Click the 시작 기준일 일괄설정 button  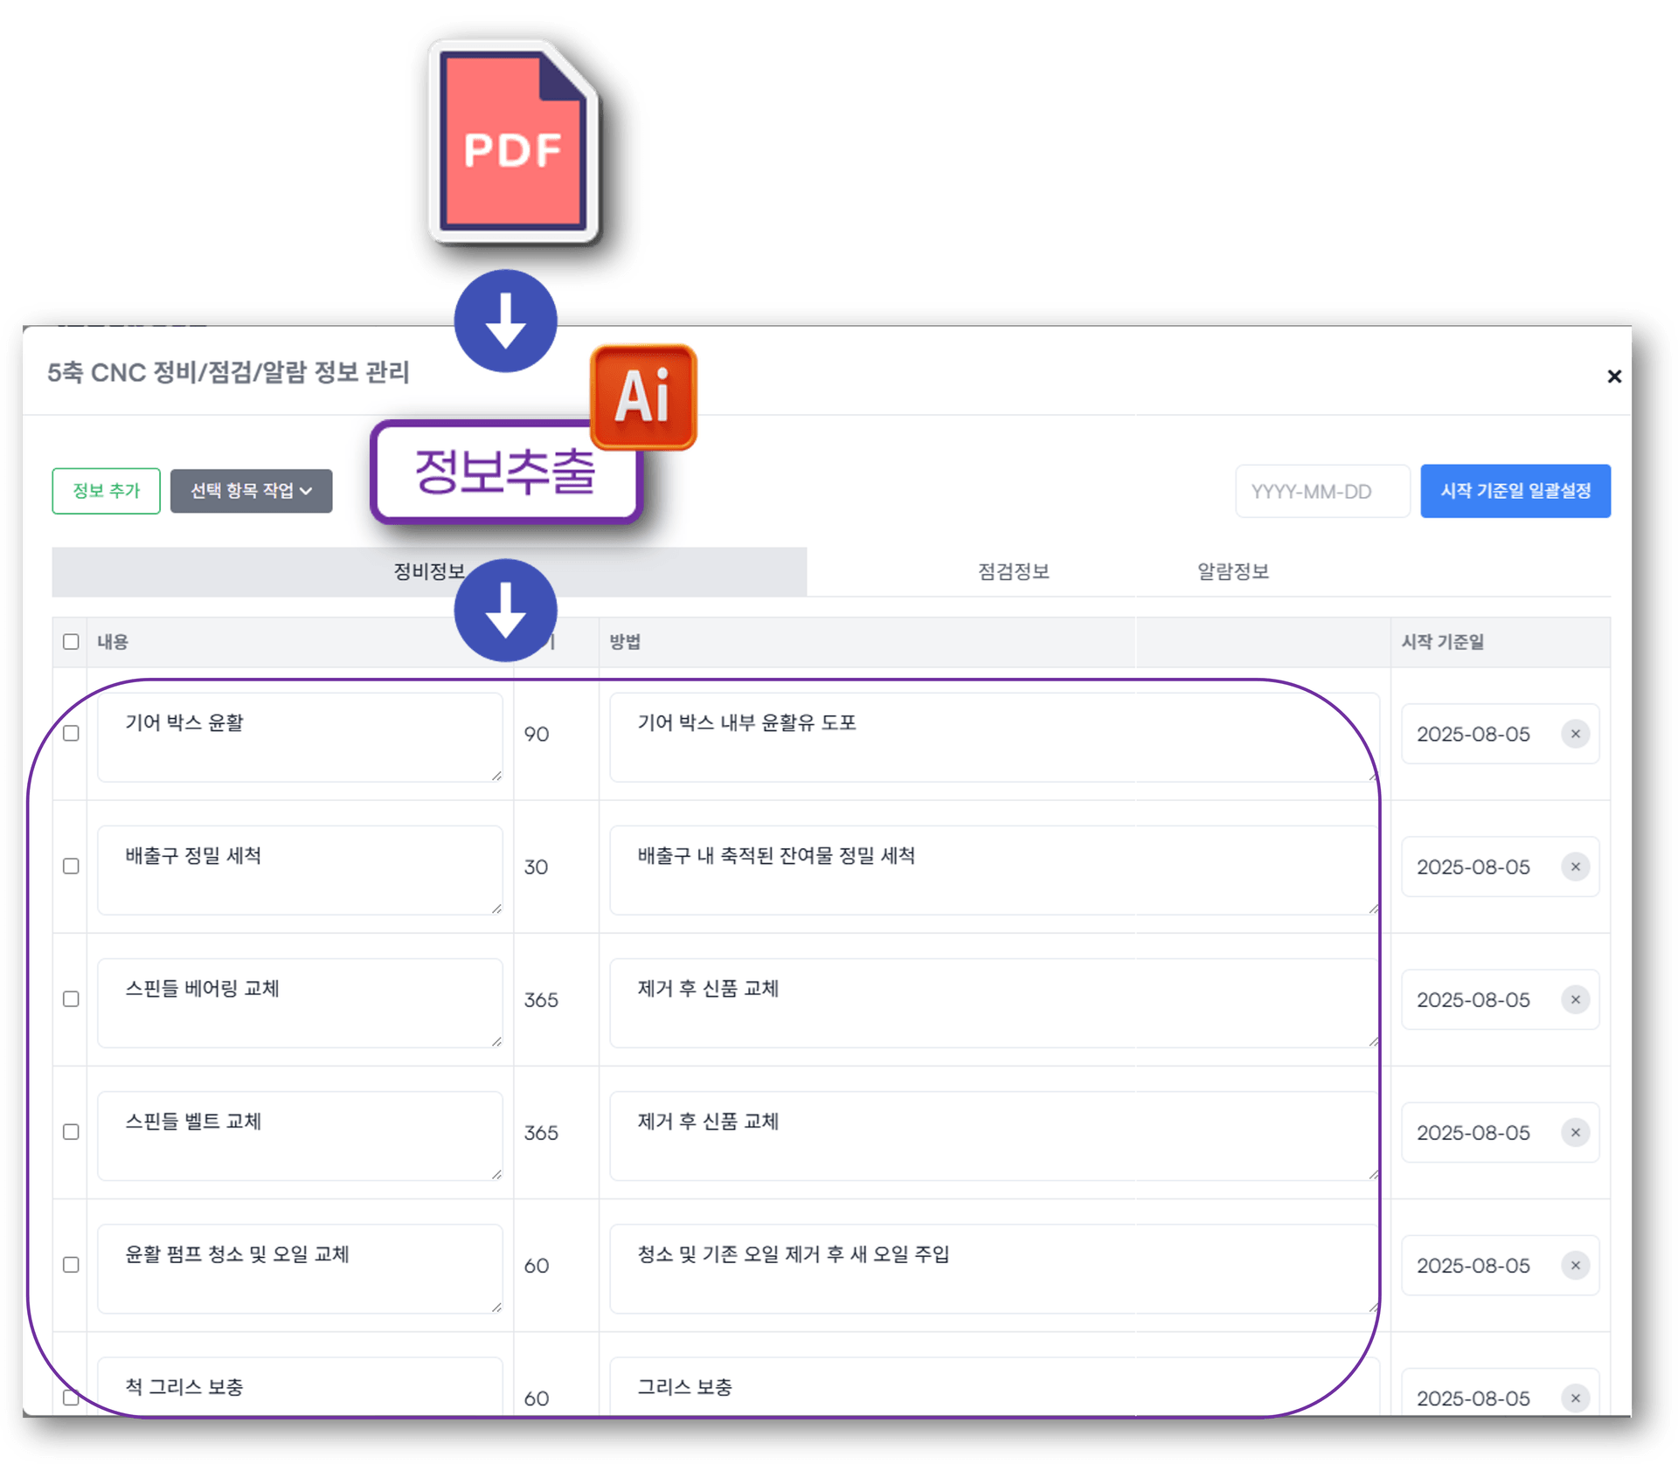[1516, 491]
